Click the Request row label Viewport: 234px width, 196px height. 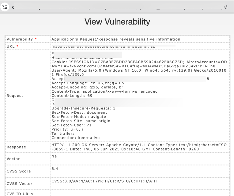tap(15, 96)
